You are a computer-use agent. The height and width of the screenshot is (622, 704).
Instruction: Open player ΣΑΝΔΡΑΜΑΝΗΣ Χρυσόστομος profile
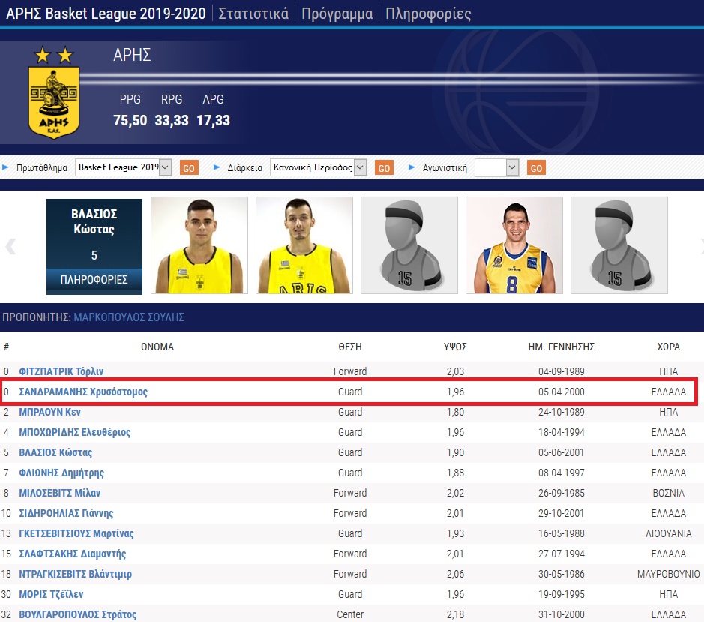(83, 392)
